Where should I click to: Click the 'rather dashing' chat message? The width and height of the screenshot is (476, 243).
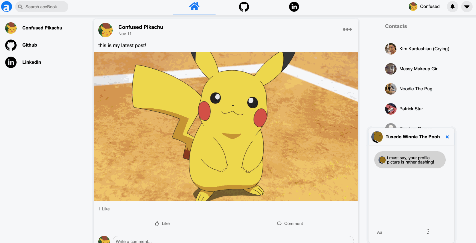tap(410, 160)
